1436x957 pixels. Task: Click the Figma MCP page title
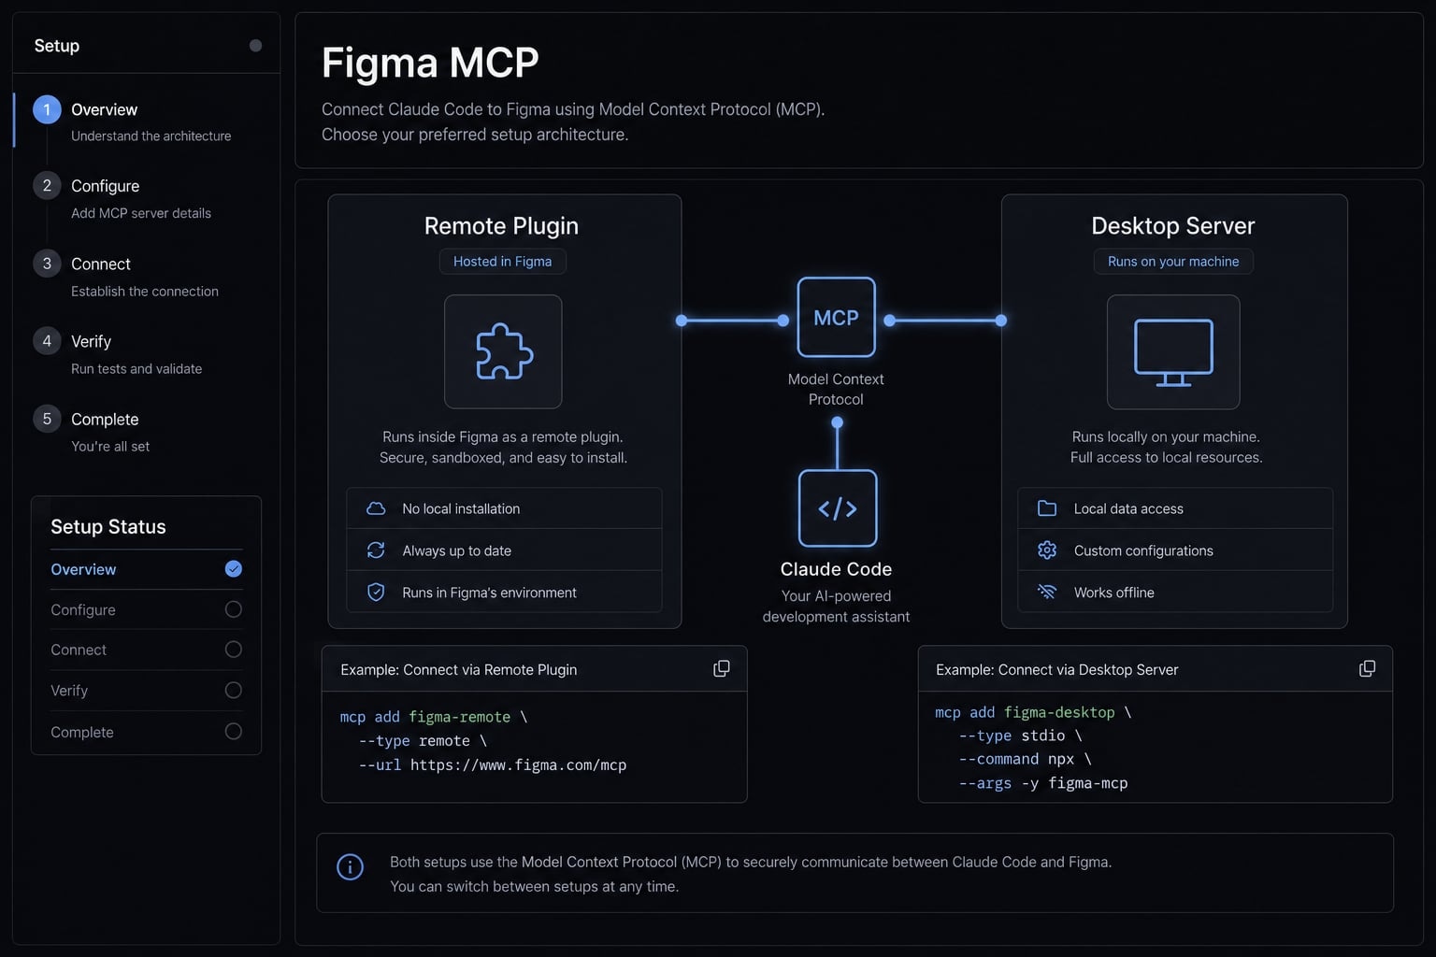[x=430, y=63]
